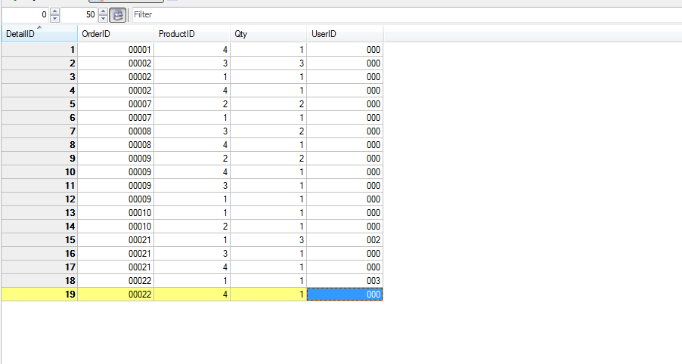Select row header for DetailID 17
Image resolution: width=682 pixels, height=364 pixels.
(x=39, y=267)
